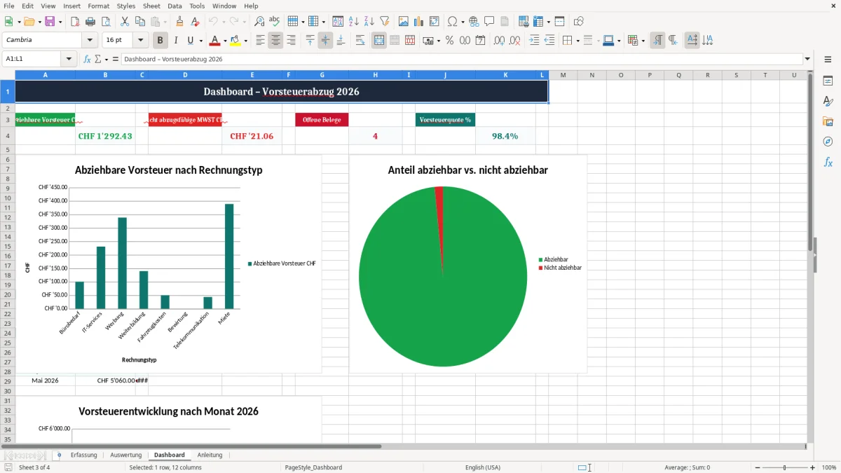Toggle Wrap Text button
This screenshot has width=841, height=473.
coord(360,41)
